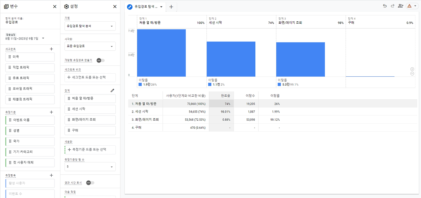
Task: Click drag handle of 직접 트래픽 segment
Action: click(10, 67)
